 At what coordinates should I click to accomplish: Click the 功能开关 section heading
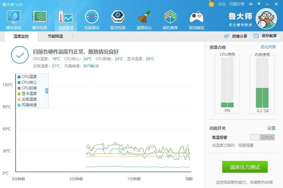point(218,128)
